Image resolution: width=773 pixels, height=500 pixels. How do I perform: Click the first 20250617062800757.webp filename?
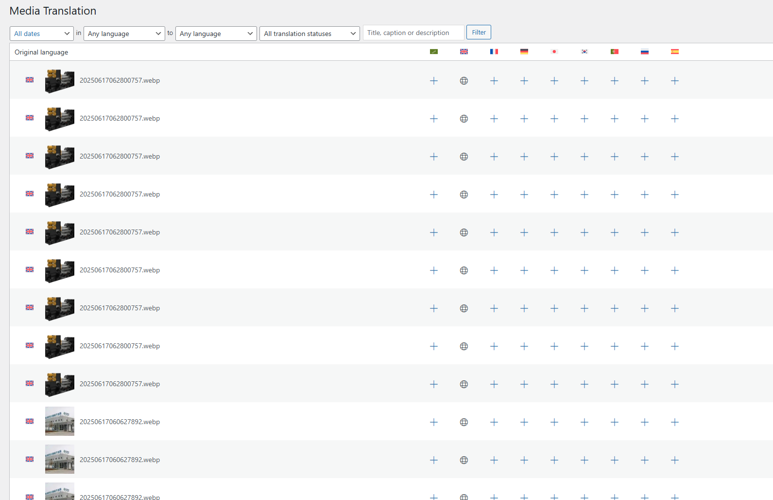(120, 80)
